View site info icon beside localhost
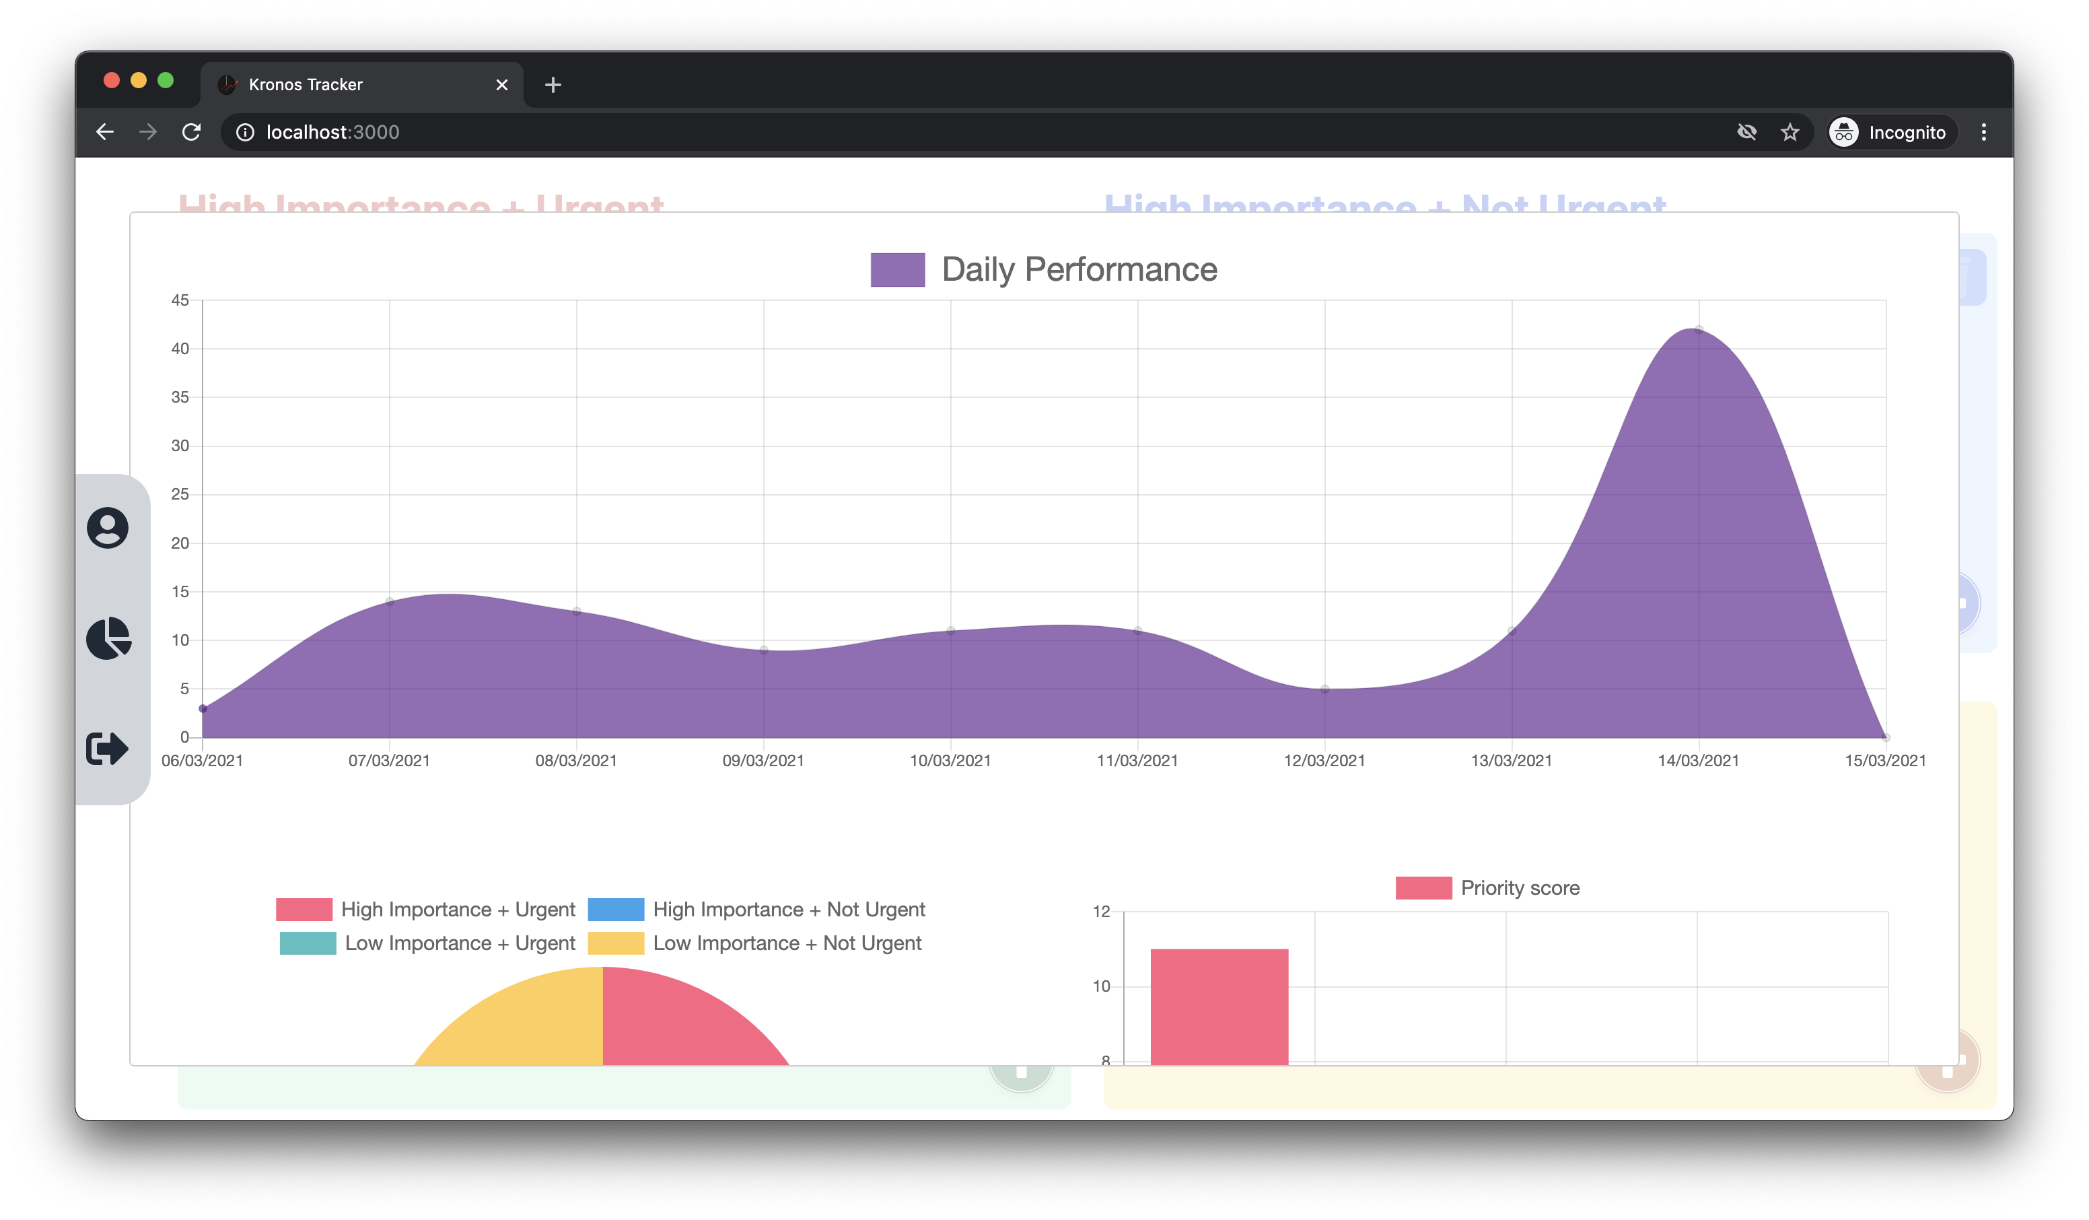2089x1220 pixels. pyautogui.click(x=246, y=132)
